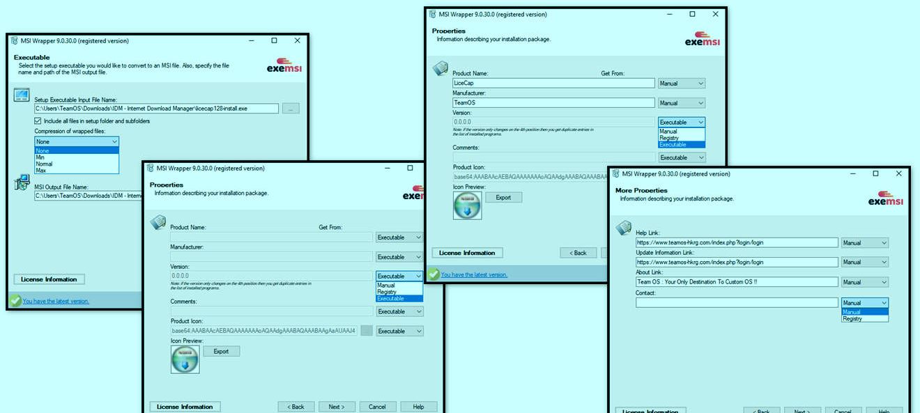Open Version source dropdown in LiceCap Properties window
920x413 pixels.
682,122
